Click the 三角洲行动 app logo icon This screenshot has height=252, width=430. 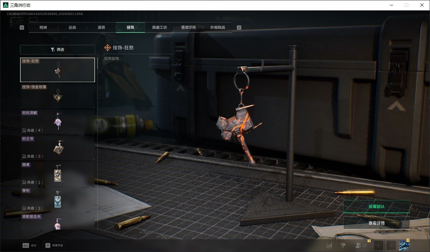click(5, 5)
